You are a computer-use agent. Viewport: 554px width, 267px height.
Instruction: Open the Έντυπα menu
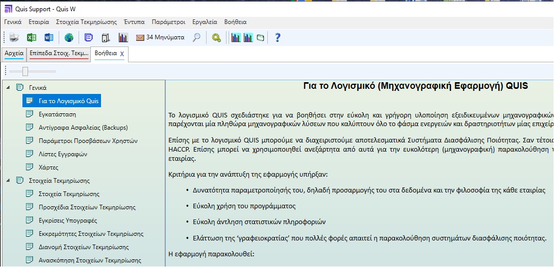(x=134, y=22)
